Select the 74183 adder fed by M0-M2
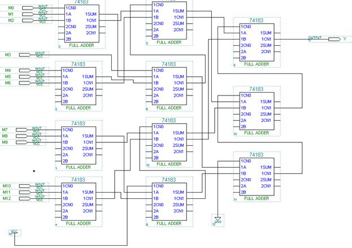 click(82, 24)
